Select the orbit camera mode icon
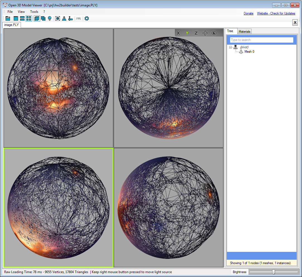The width and height of the screenshot is (302, 277). [205, 33]
